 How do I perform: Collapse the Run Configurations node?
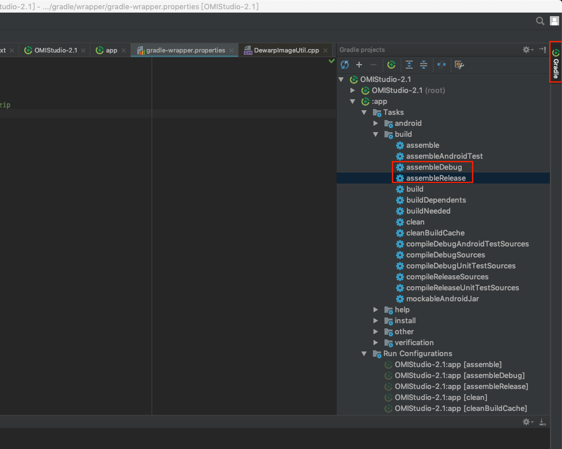(x=364, y=354)
